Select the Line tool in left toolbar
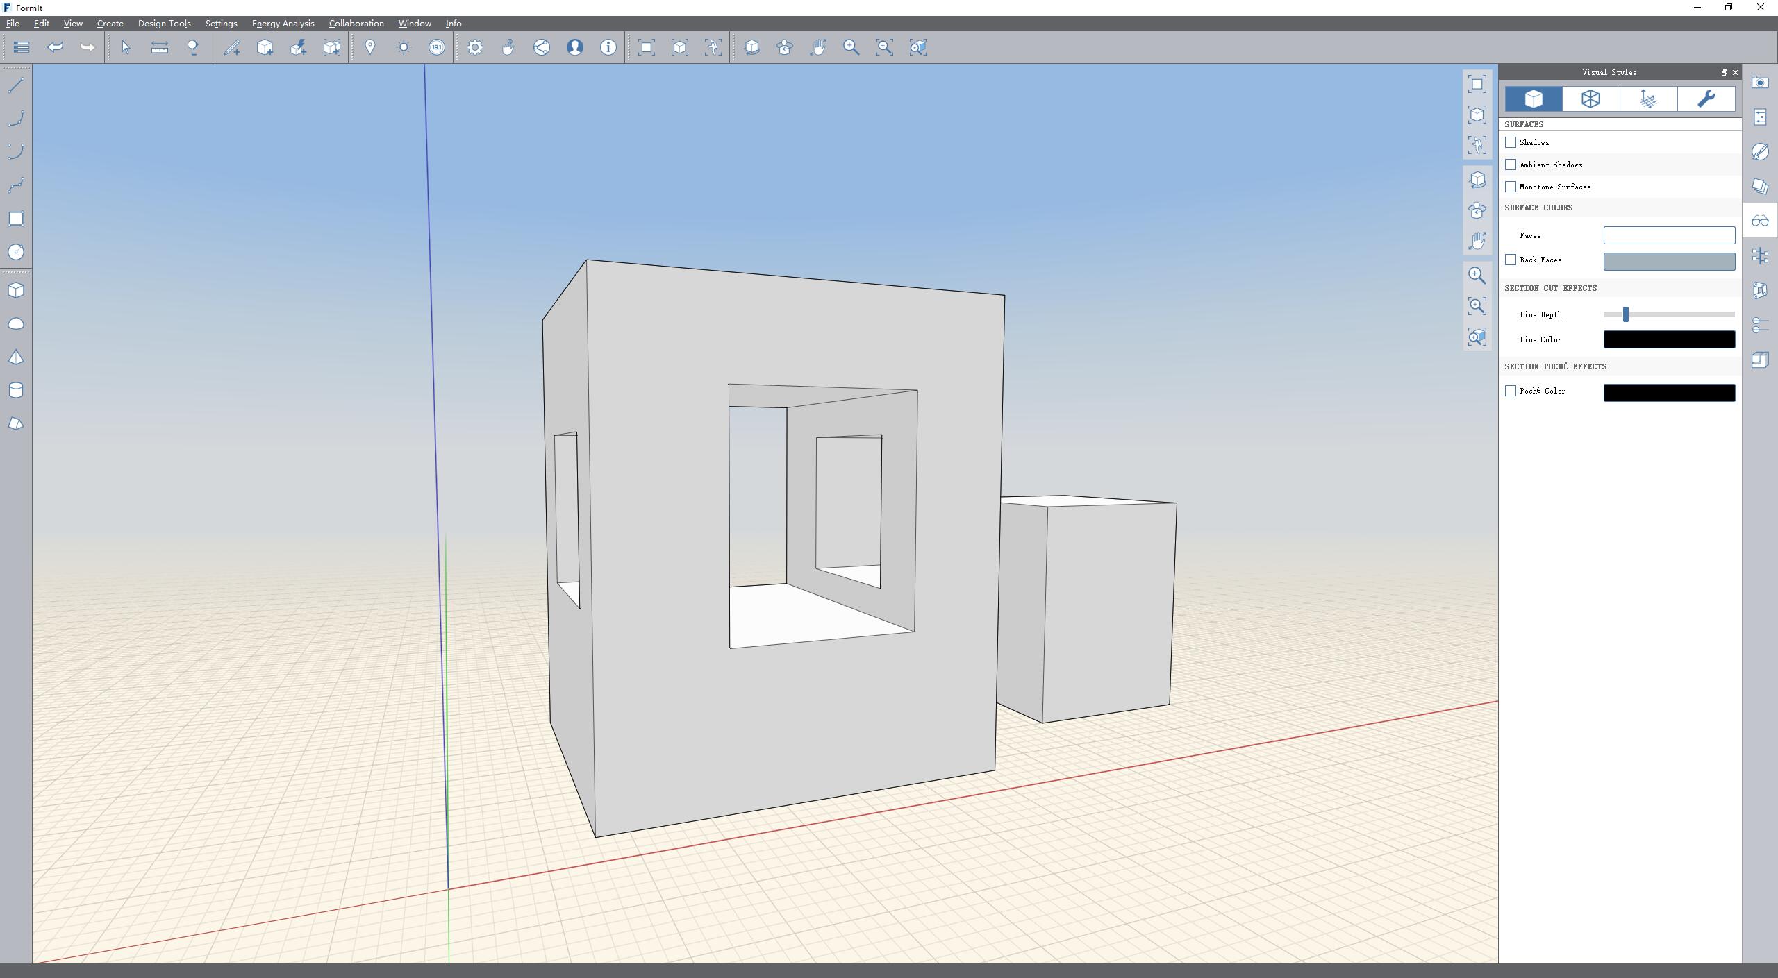This screenshot has height=978, width=1778. point(16,85)
